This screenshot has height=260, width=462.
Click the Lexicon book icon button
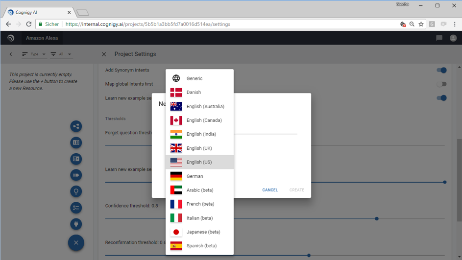click(x=76, y=142)
